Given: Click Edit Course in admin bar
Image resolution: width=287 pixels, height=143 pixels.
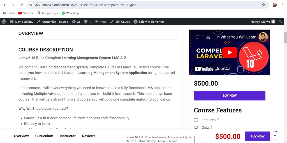Looking at the screenshot, I should click(x=120, y=22).
